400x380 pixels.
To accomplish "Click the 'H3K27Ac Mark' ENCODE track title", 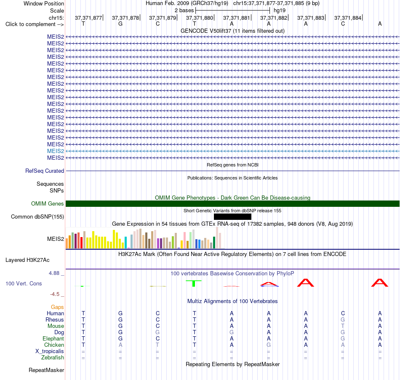I will [232, 254].
